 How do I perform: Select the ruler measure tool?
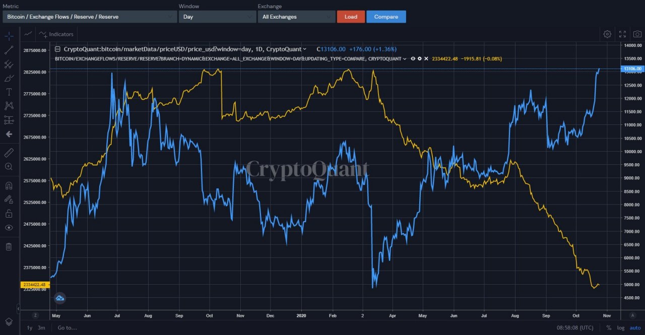pos(9,152)
